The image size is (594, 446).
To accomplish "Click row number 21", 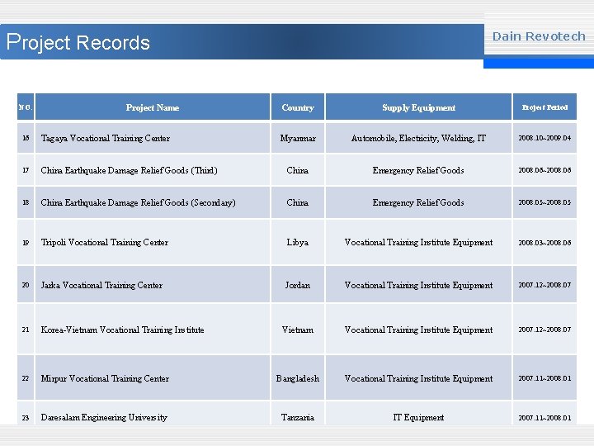I will pyautogui.click(x=26, y=330).
